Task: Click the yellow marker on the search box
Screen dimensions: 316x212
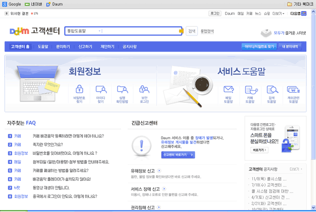Action: coord(181,31)
